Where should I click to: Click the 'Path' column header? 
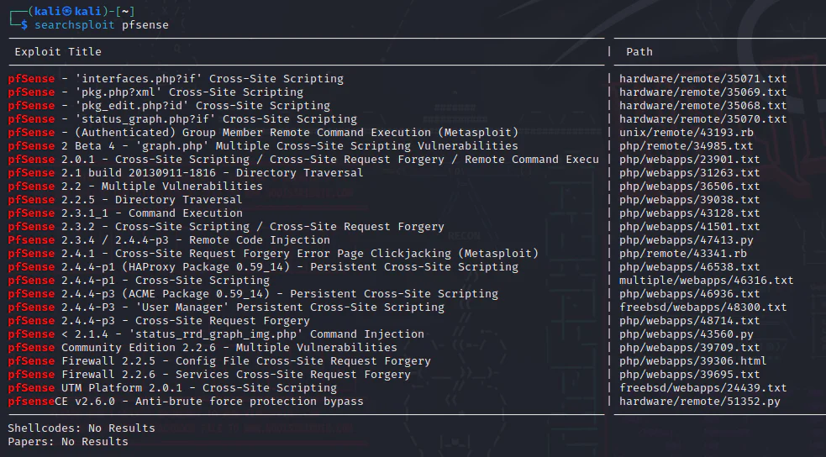pos(639,51)
